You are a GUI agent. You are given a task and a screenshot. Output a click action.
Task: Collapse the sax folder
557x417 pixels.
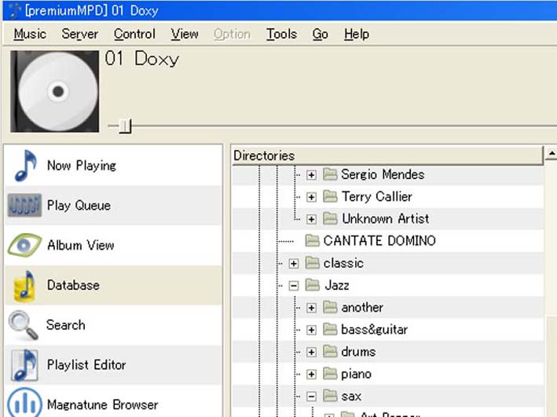pos(311,397)
